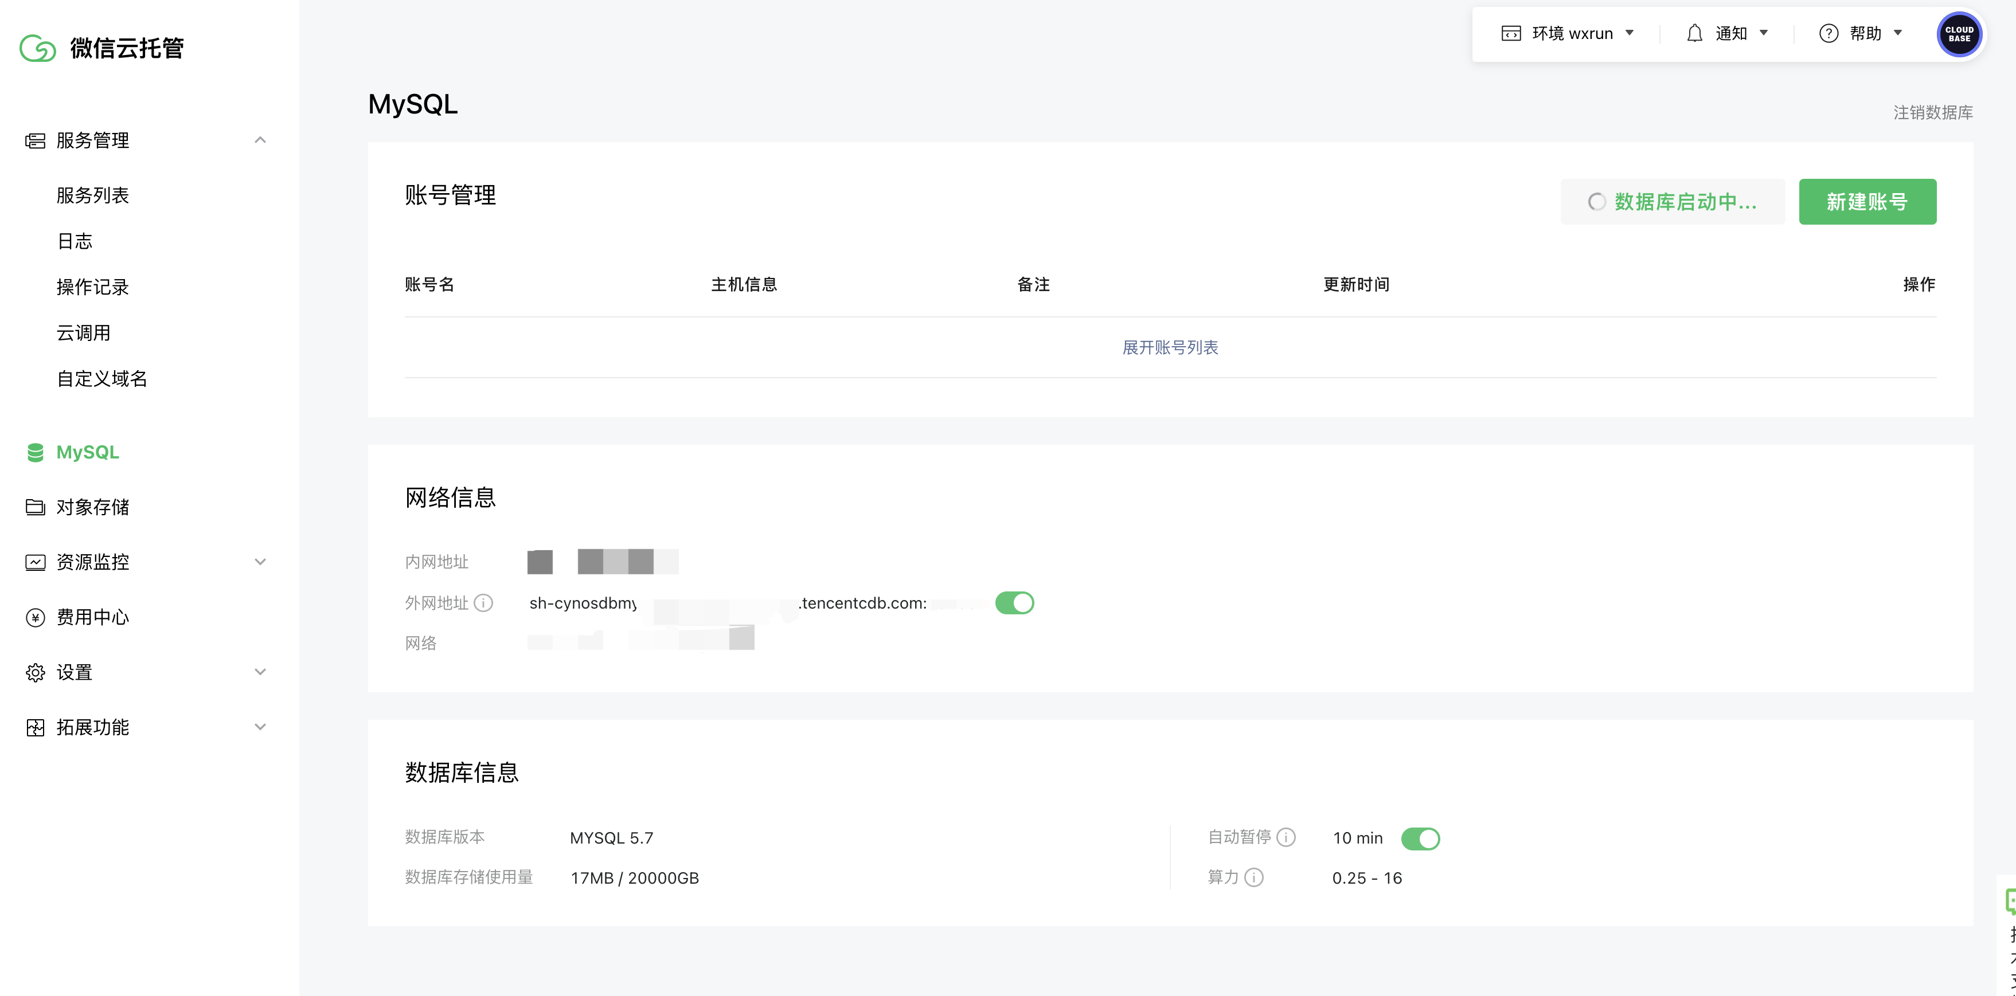Click the info icon next to 算力
2016x996 pixels.
click(x=1254, y=878)
